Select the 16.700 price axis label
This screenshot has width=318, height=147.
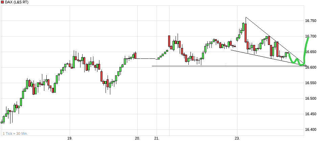pos(311,36)
